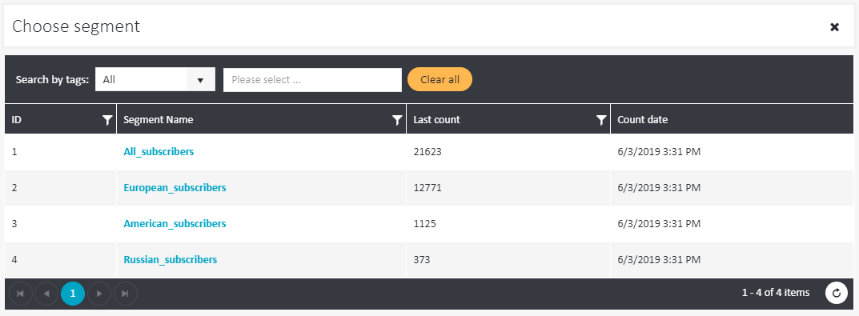Choose the European_subscribers segment
The width and height of the screenshot is (859, 316).
[175, 188]
